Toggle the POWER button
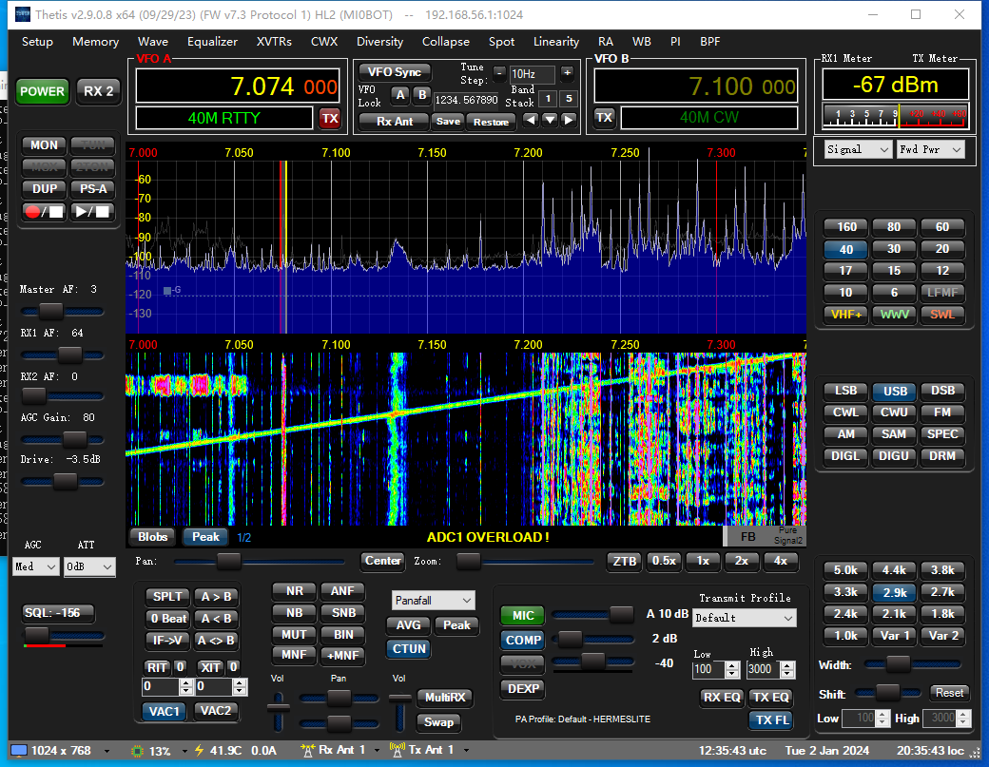 tap(42, 91)
